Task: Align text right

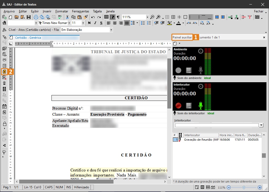Action: 121,23
